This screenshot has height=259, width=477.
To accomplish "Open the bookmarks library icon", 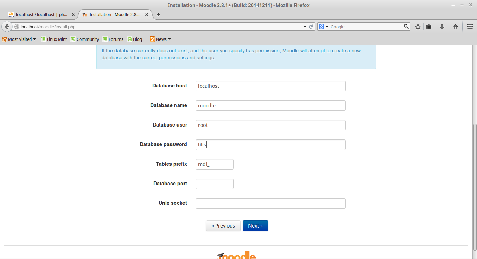I will click(429, 26).
